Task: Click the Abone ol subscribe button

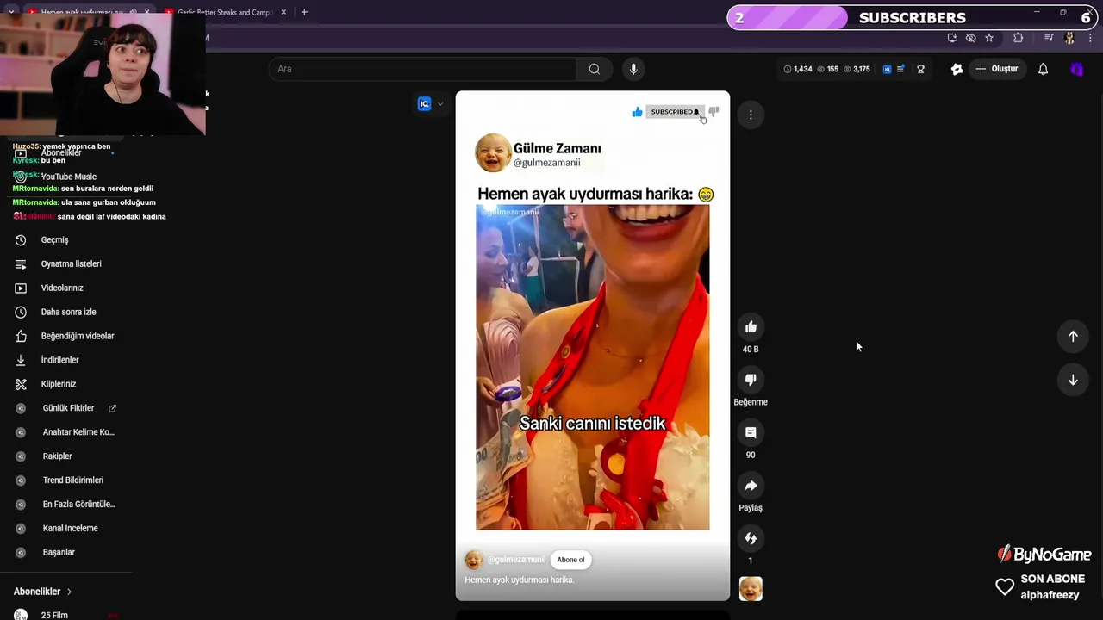Action: pos(570,560)
